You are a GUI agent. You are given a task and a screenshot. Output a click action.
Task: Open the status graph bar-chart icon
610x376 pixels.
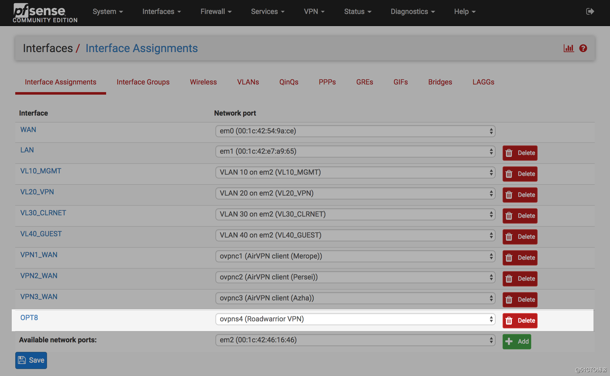tap(568, 48)
